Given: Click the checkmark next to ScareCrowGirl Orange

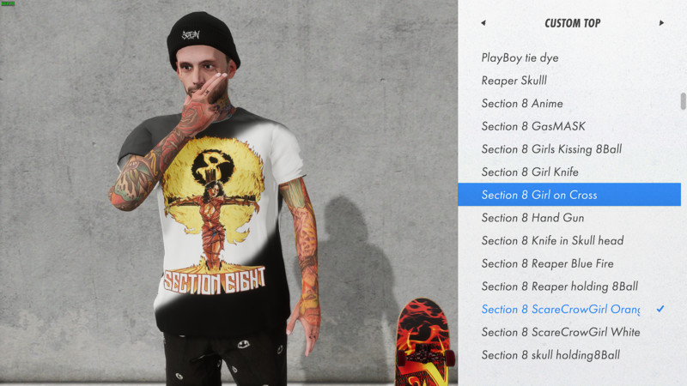Looking at the screenshot, I should click(660, 309).
